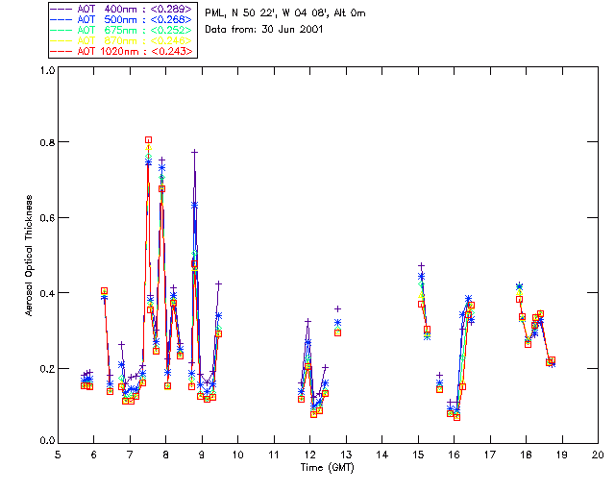Click the blue asterisk marker near 17.8 hours
Viewport: 615px width, 492px height.
coord(519,286)
